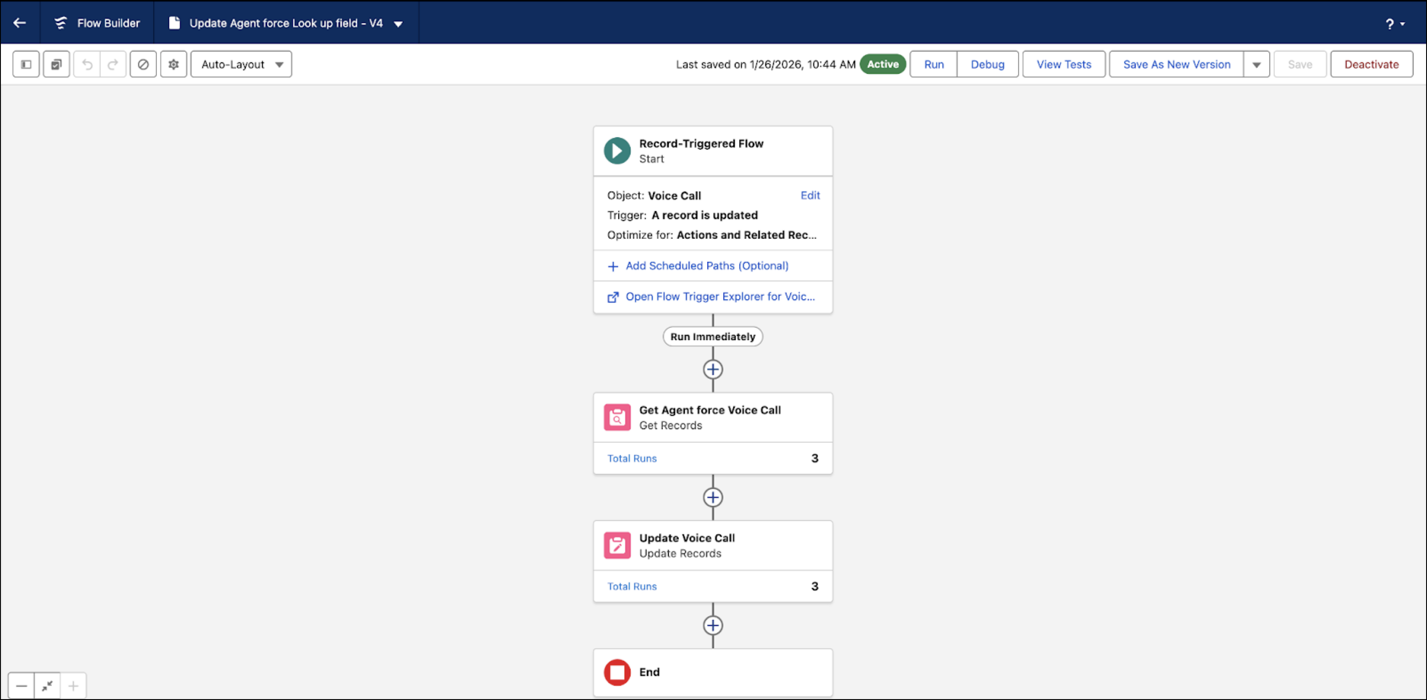Image resolution: width=1427 pixels, height=700 pixels.
Task: Click 'Actions and Related Rec...' optimize text
Action: [x=747, y=235]
